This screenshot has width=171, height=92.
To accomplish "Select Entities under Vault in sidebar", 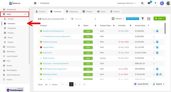I will [x=10, y=42].
